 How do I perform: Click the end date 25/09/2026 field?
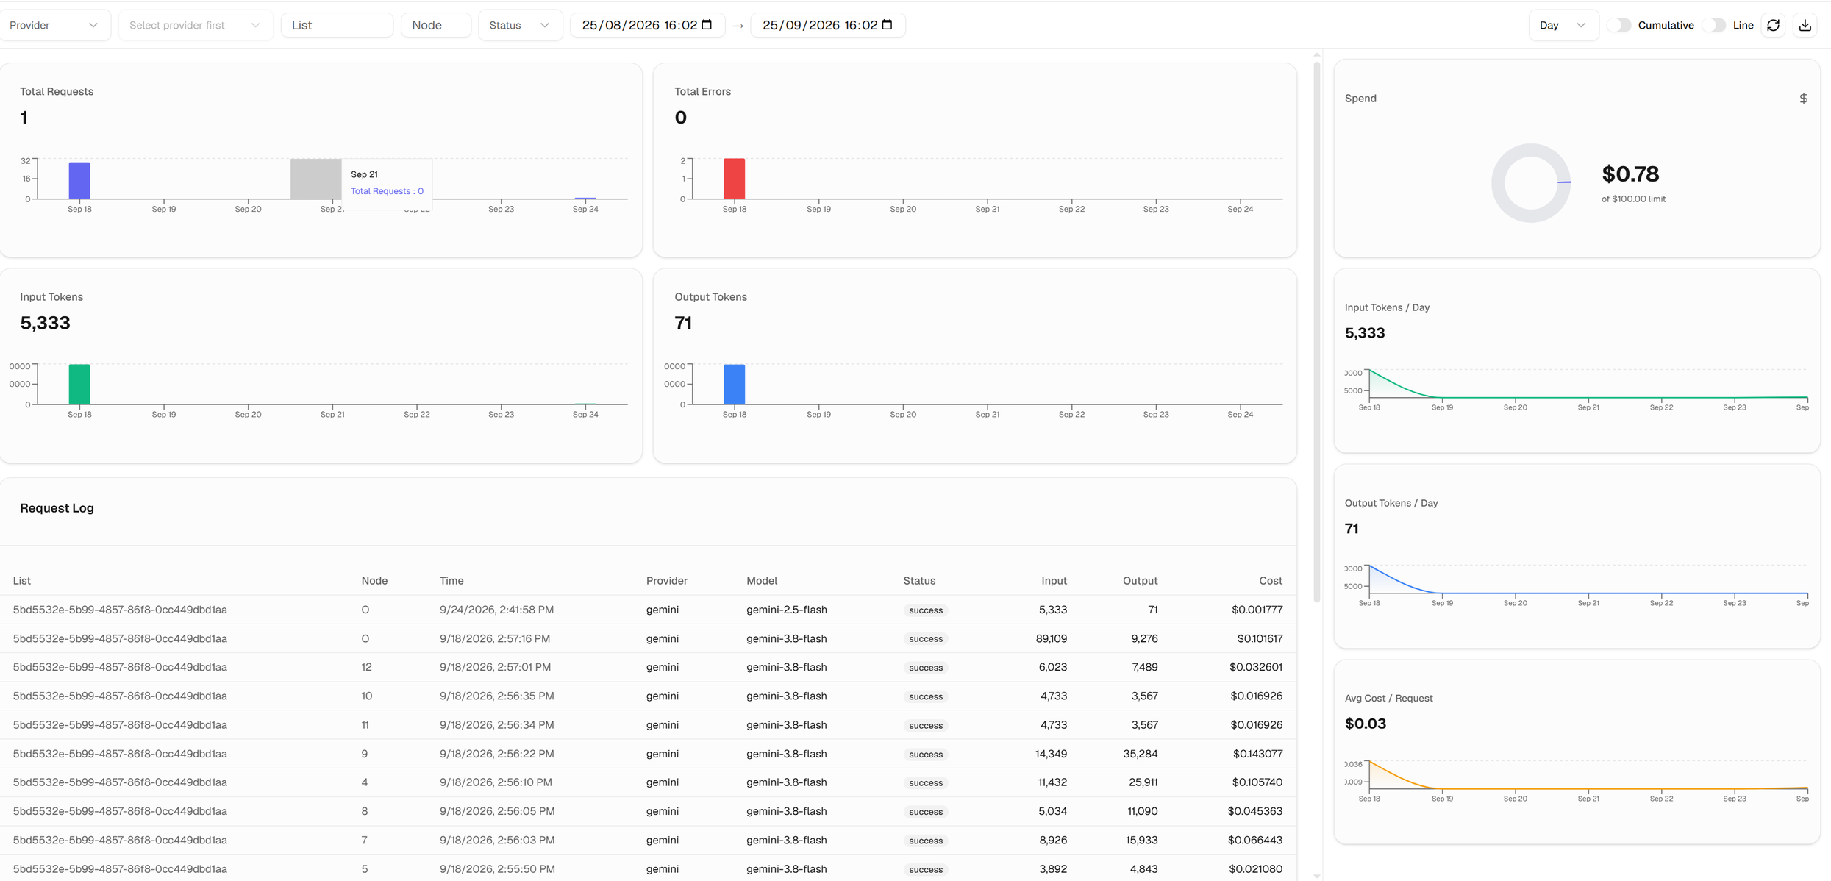coord(827,25)
